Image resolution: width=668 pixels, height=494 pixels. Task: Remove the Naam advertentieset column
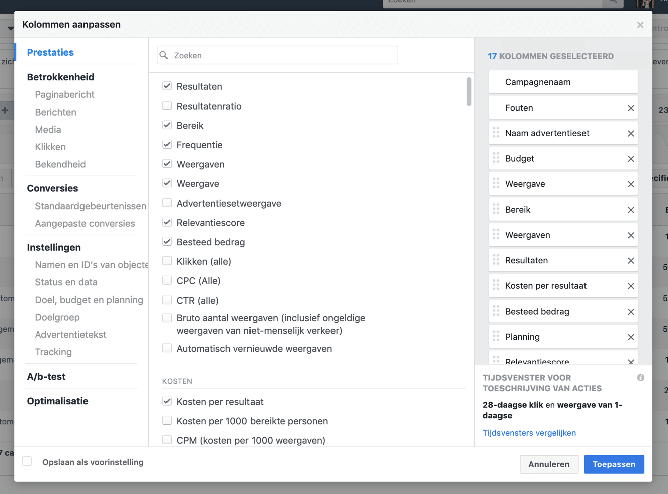pyautogui.click(x=631, y=134)
